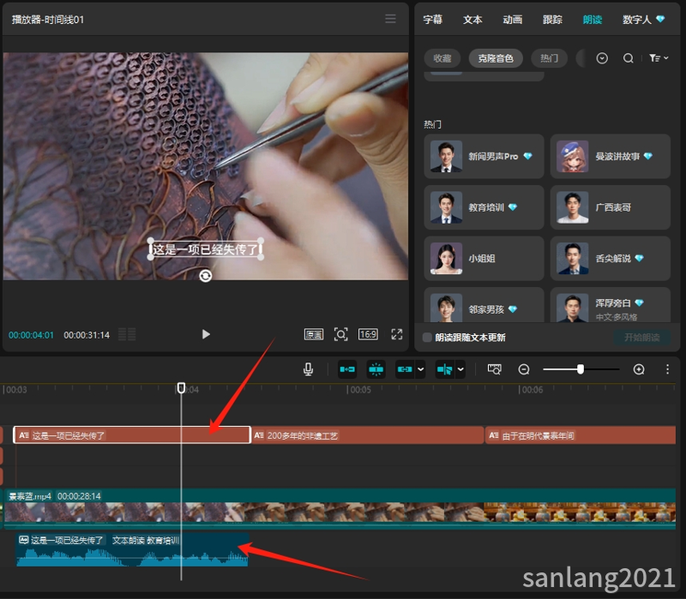The height and width of the screenshot is (599, 686).
Task: Click the rotate handle below subtitle text
Action: click(205, 276)
